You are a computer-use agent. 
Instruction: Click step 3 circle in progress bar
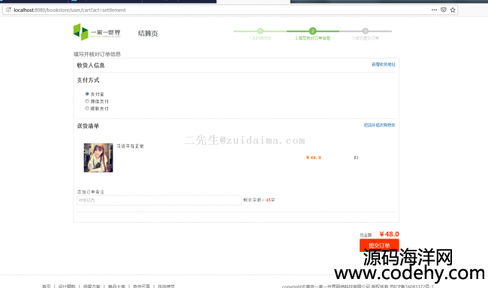365,31
